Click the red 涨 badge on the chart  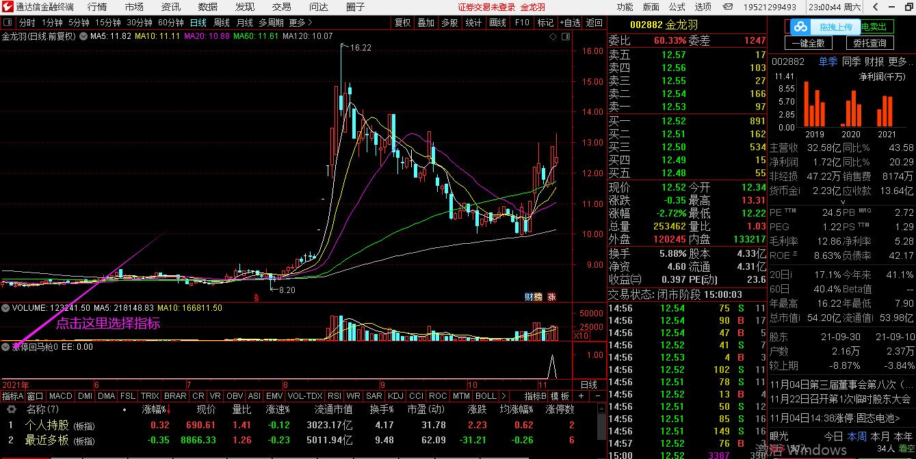(551, 296)
